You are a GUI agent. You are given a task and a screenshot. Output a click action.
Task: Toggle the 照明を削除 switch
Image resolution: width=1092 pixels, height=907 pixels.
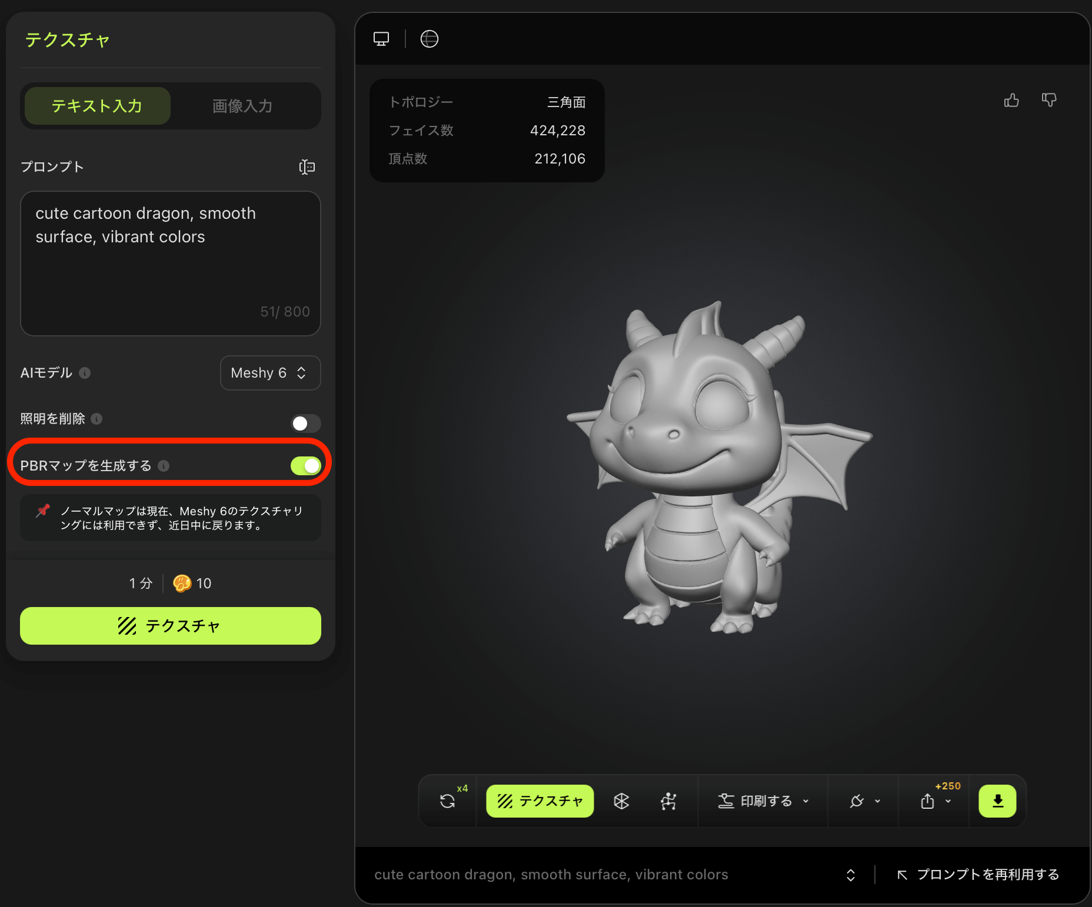pyautogui.click(x=305, y=424)
